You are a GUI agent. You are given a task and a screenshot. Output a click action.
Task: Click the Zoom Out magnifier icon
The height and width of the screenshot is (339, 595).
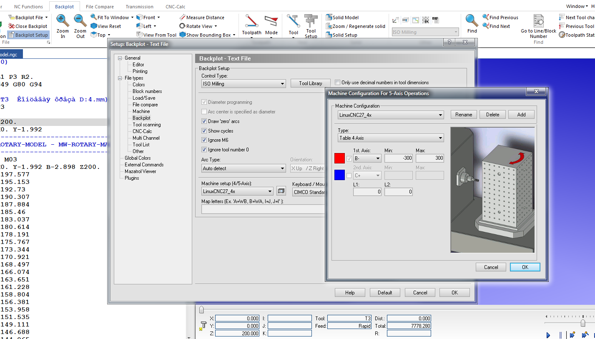[80, 21]
